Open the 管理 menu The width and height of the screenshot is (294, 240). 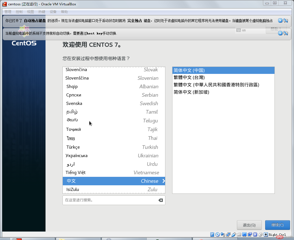pyautogui.click(x=8, y=12)
